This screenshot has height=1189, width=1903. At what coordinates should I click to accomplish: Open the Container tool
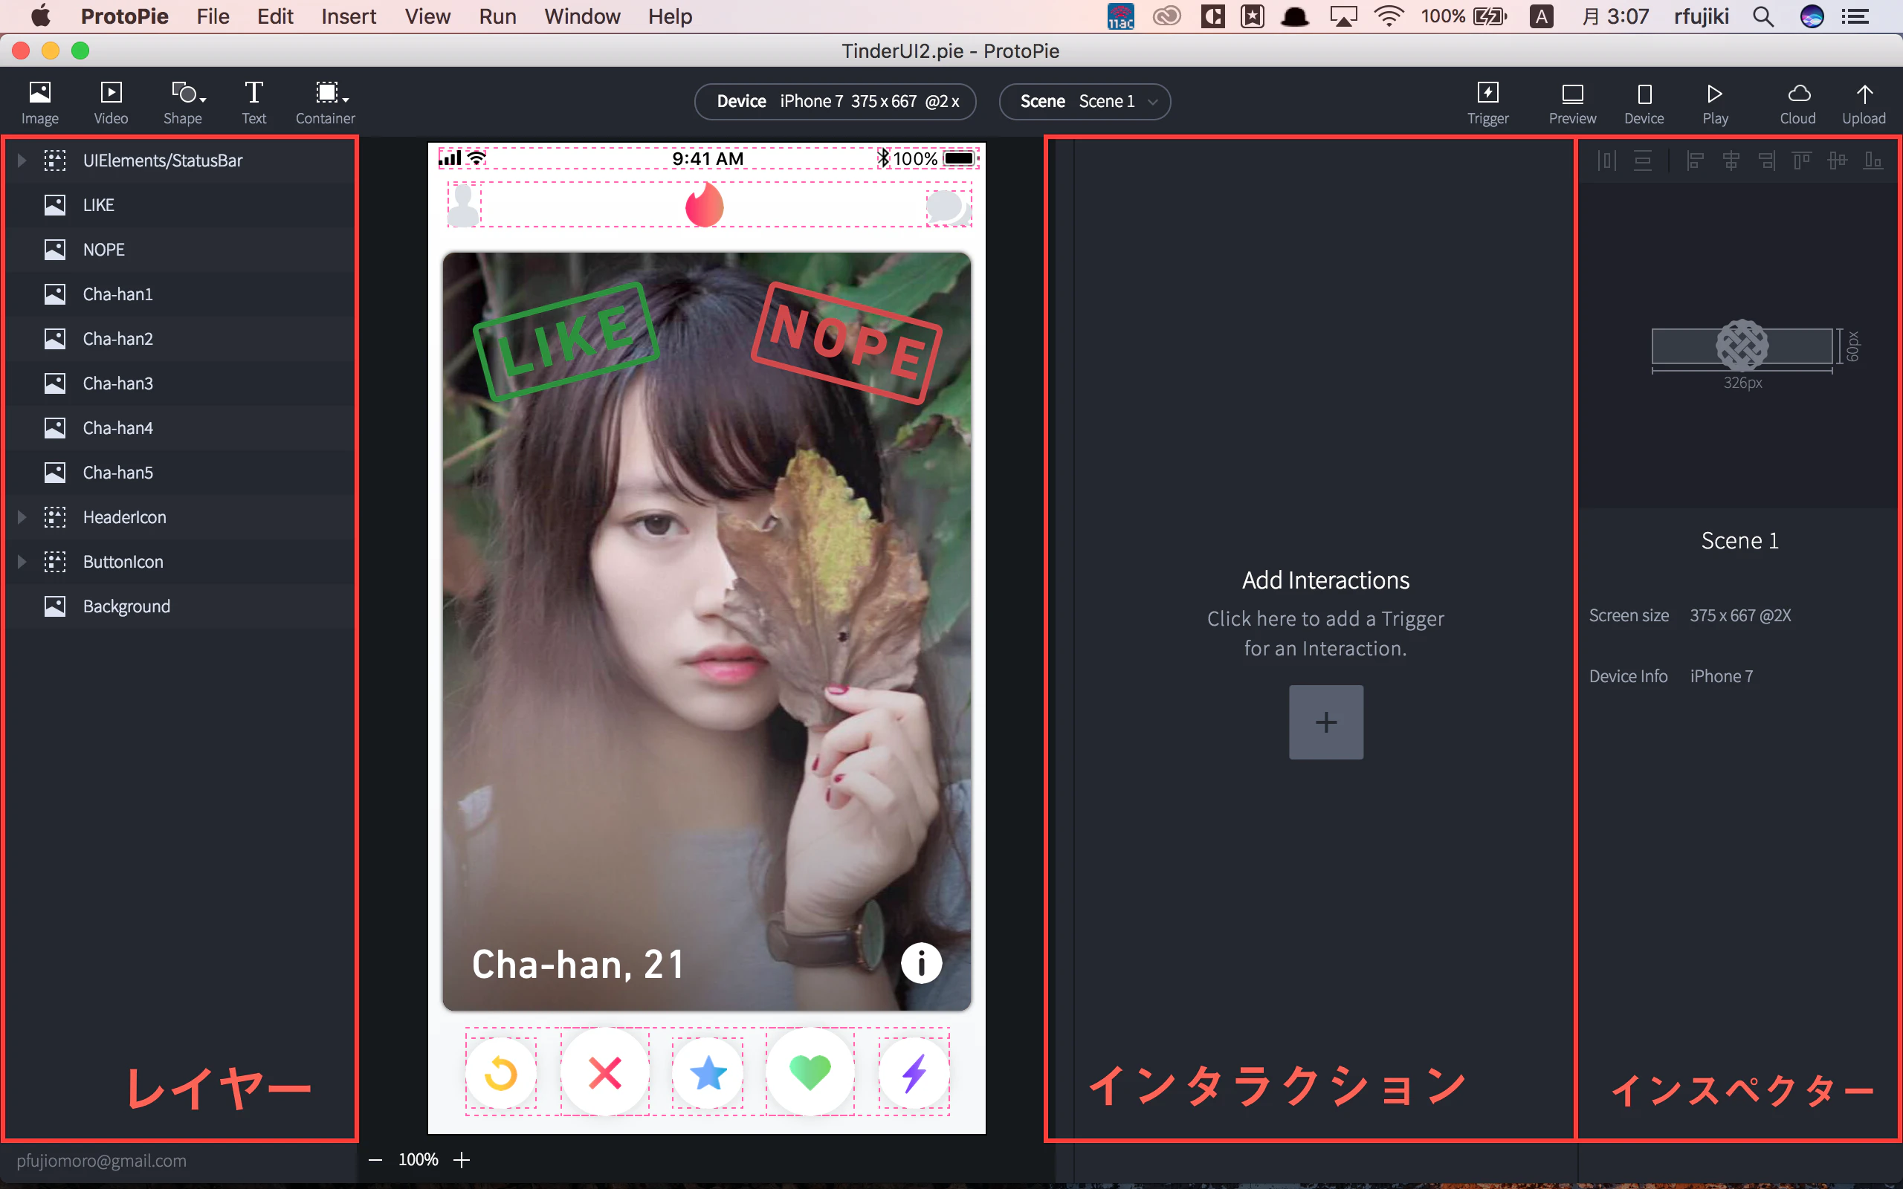click(326, 103)
